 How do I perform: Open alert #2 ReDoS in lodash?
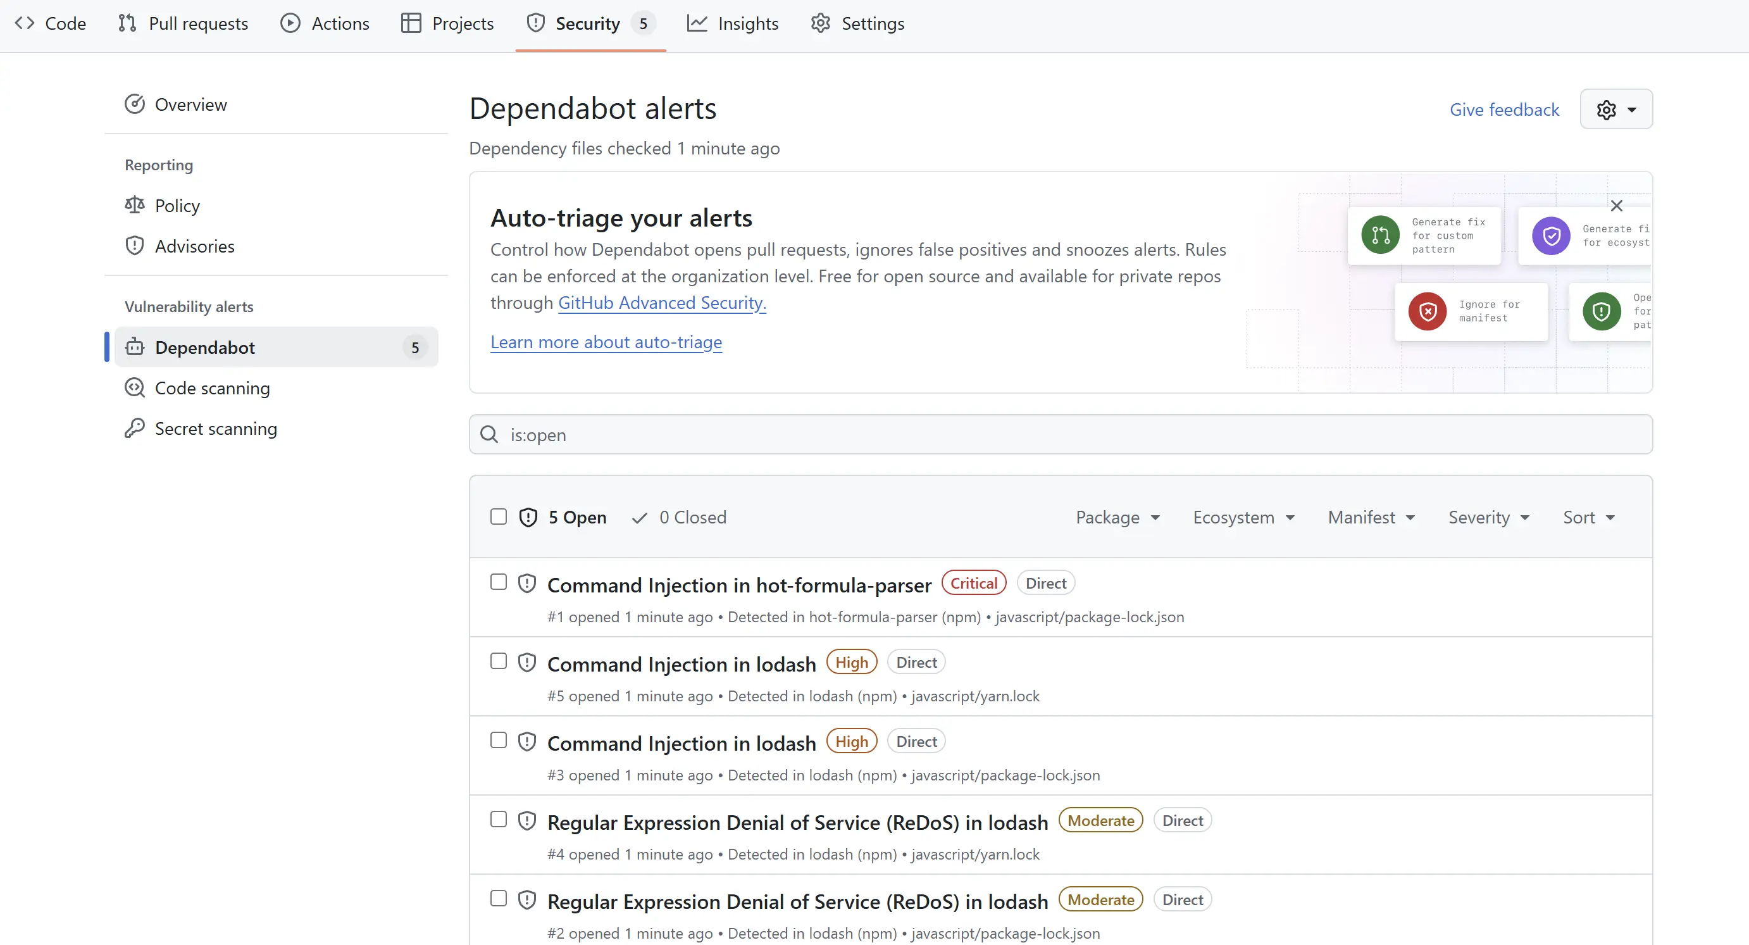pos(798,901)
